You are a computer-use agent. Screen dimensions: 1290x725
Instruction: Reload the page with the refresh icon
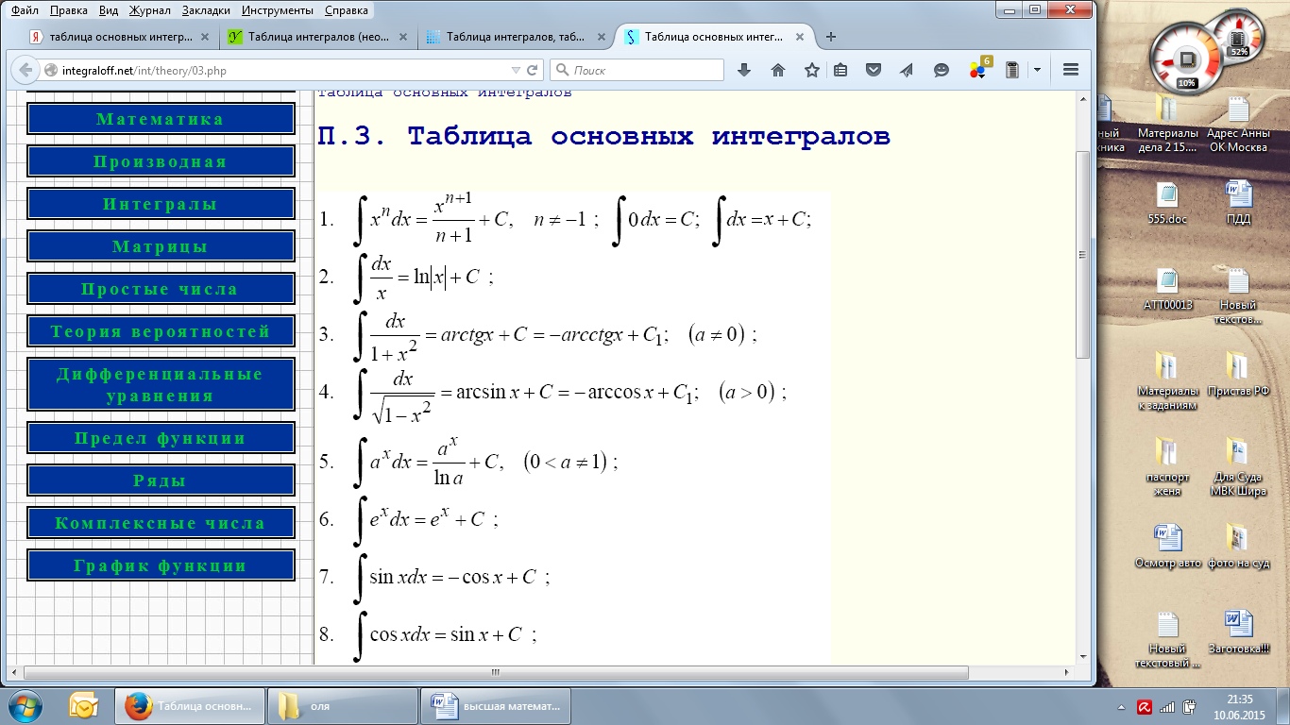point(533,70)
